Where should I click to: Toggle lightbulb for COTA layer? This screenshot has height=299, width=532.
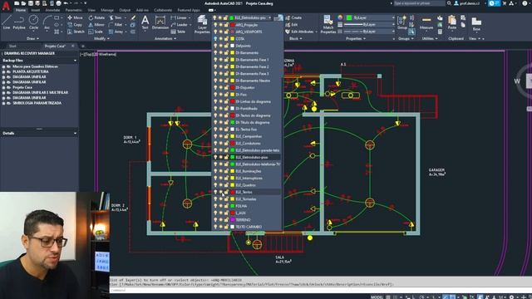tap(215, 39)
